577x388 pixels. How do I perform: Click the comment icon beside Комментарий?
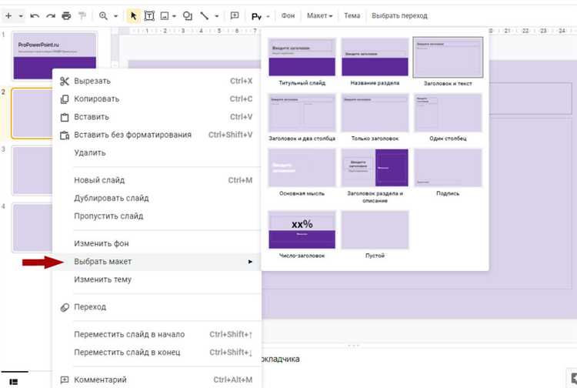pos(65,380)
